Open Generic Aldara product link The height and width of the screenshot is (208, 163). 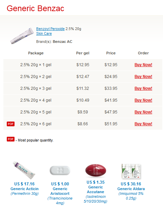[x=131, y=189]
